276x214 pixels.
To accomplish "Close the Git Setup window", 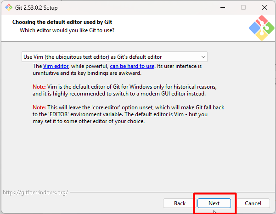I will pyautogui.click(x=265, y=7).
